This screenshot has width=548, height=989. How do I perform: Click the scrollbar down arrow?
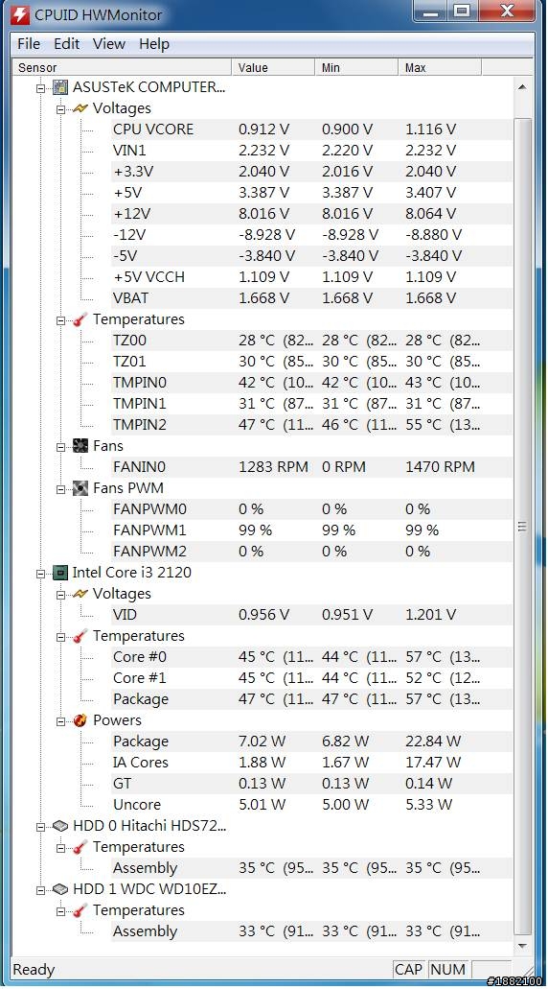[x=521, y=946]
